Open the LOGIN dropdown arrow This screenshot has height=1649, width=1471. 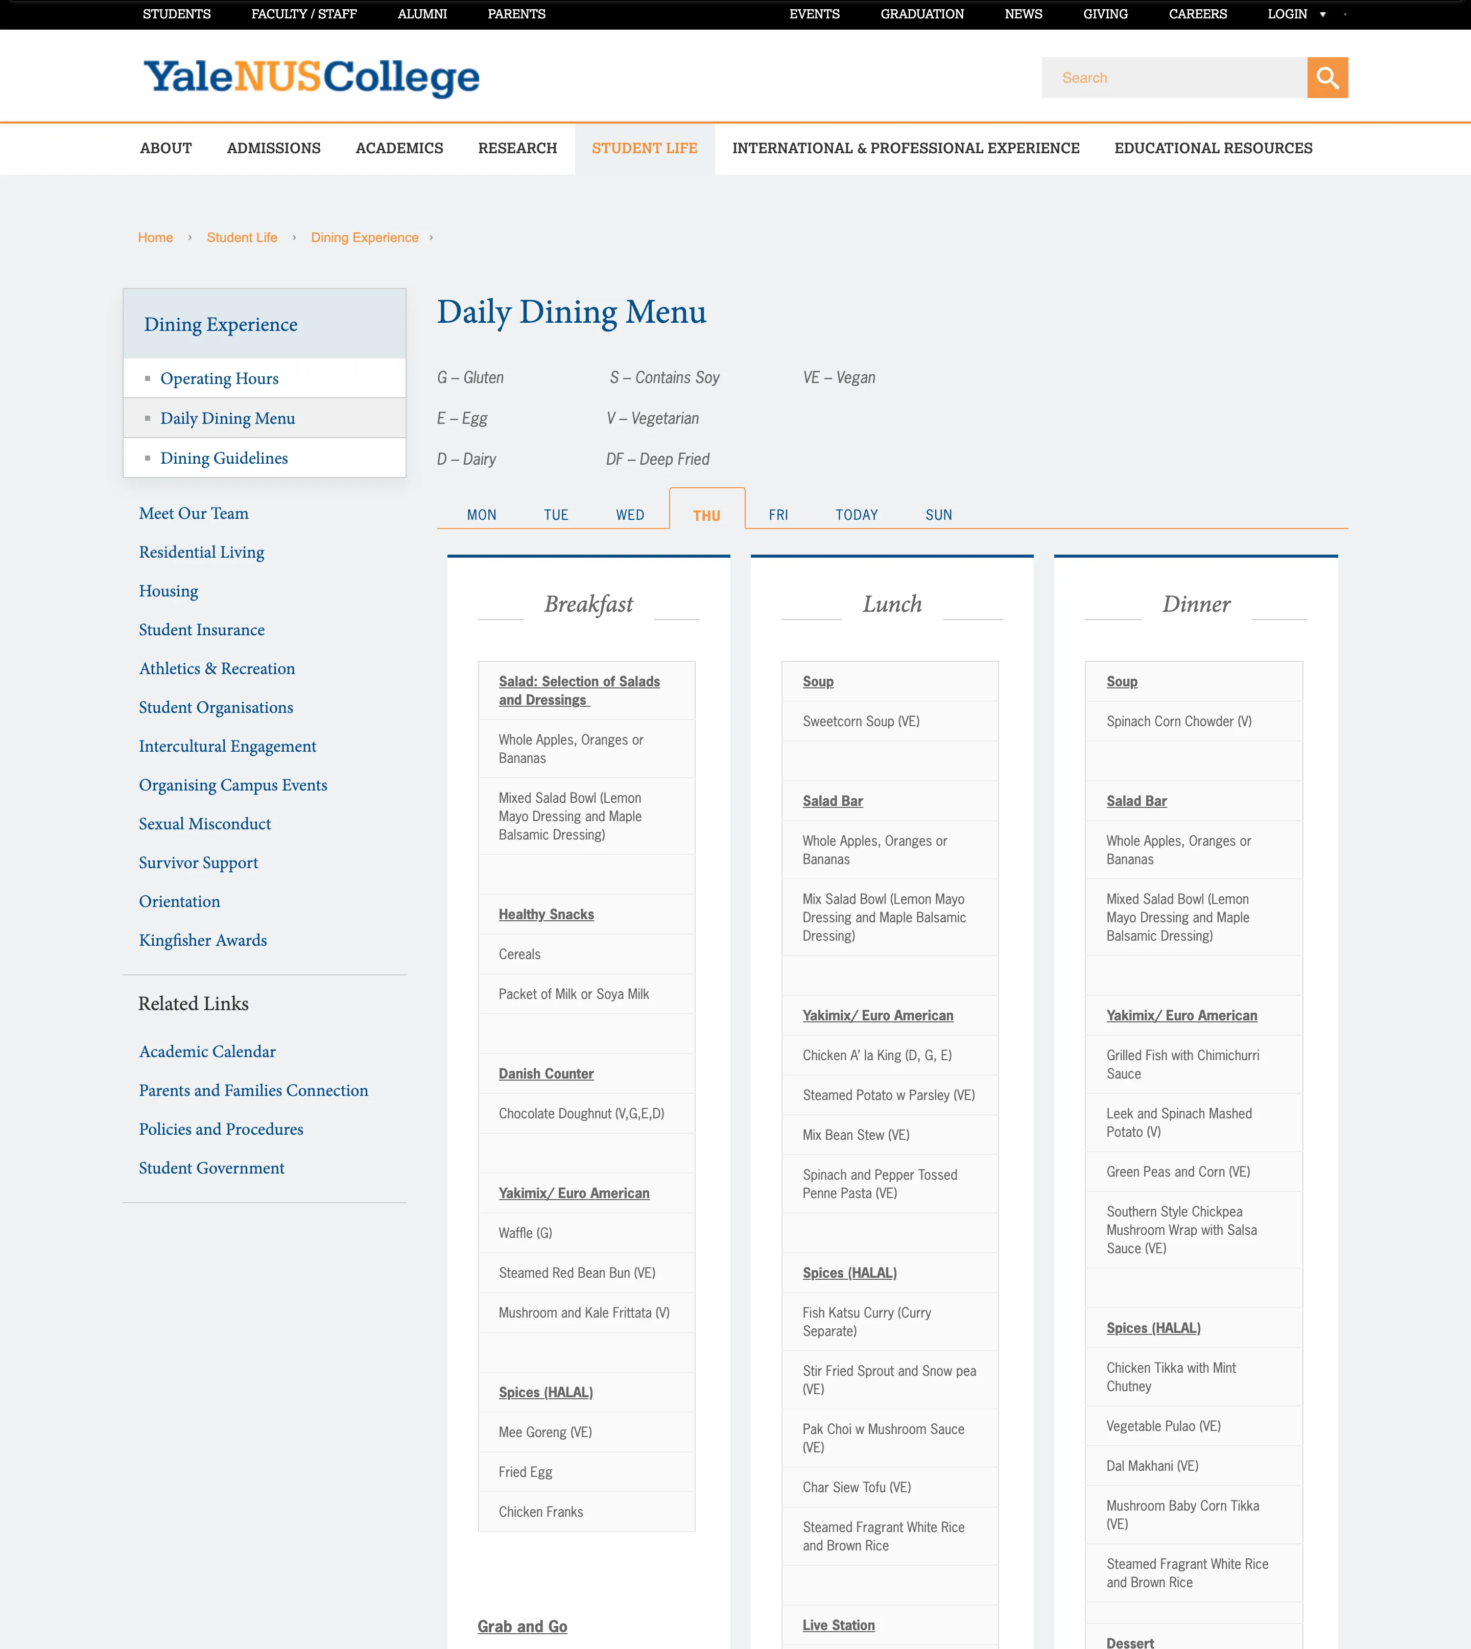coord(1322,14)
